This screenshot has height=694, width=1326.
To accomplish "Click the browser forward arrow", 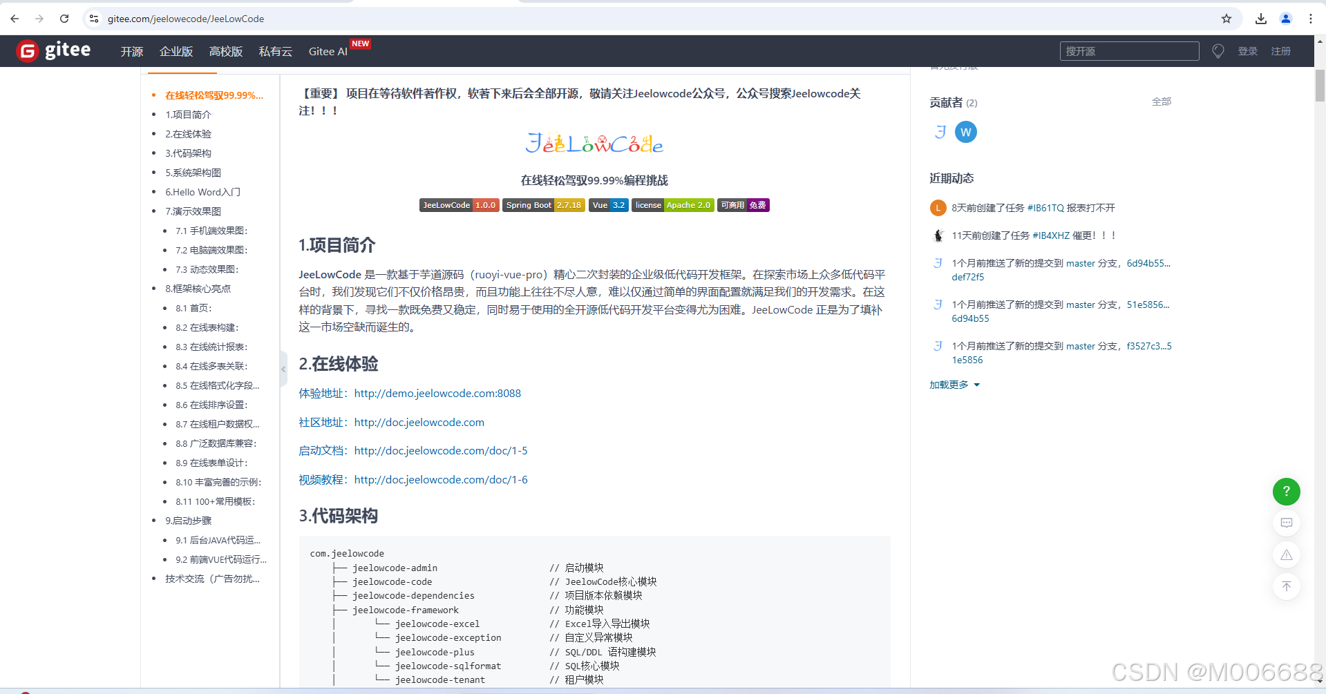I will point(39,19).
